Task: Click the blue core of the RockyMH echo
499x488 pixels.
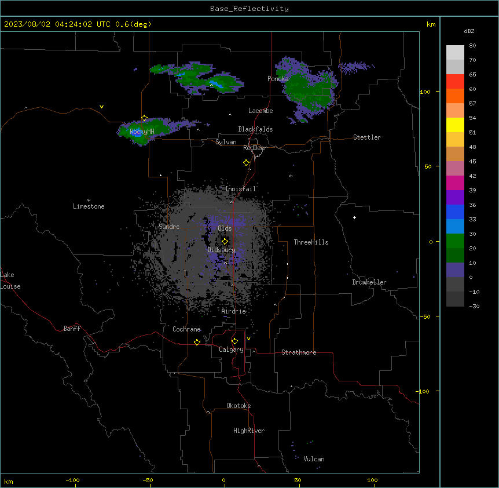Action: (137, 133)
